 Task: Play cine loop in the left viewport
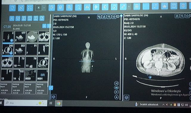[x=117, y=92]
